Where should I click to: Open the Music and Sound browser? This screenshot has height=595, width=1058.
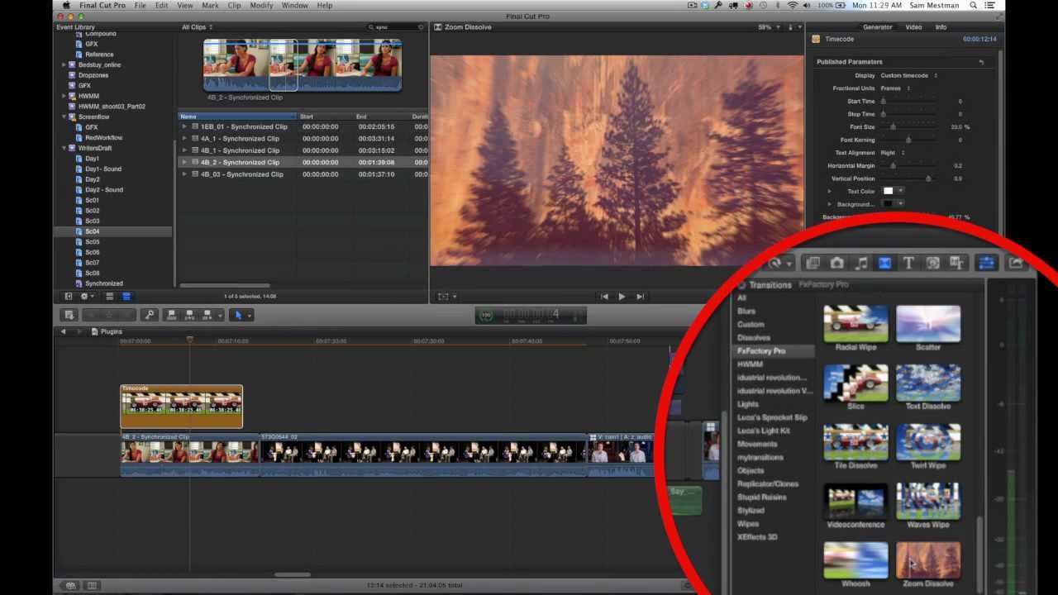860,263
